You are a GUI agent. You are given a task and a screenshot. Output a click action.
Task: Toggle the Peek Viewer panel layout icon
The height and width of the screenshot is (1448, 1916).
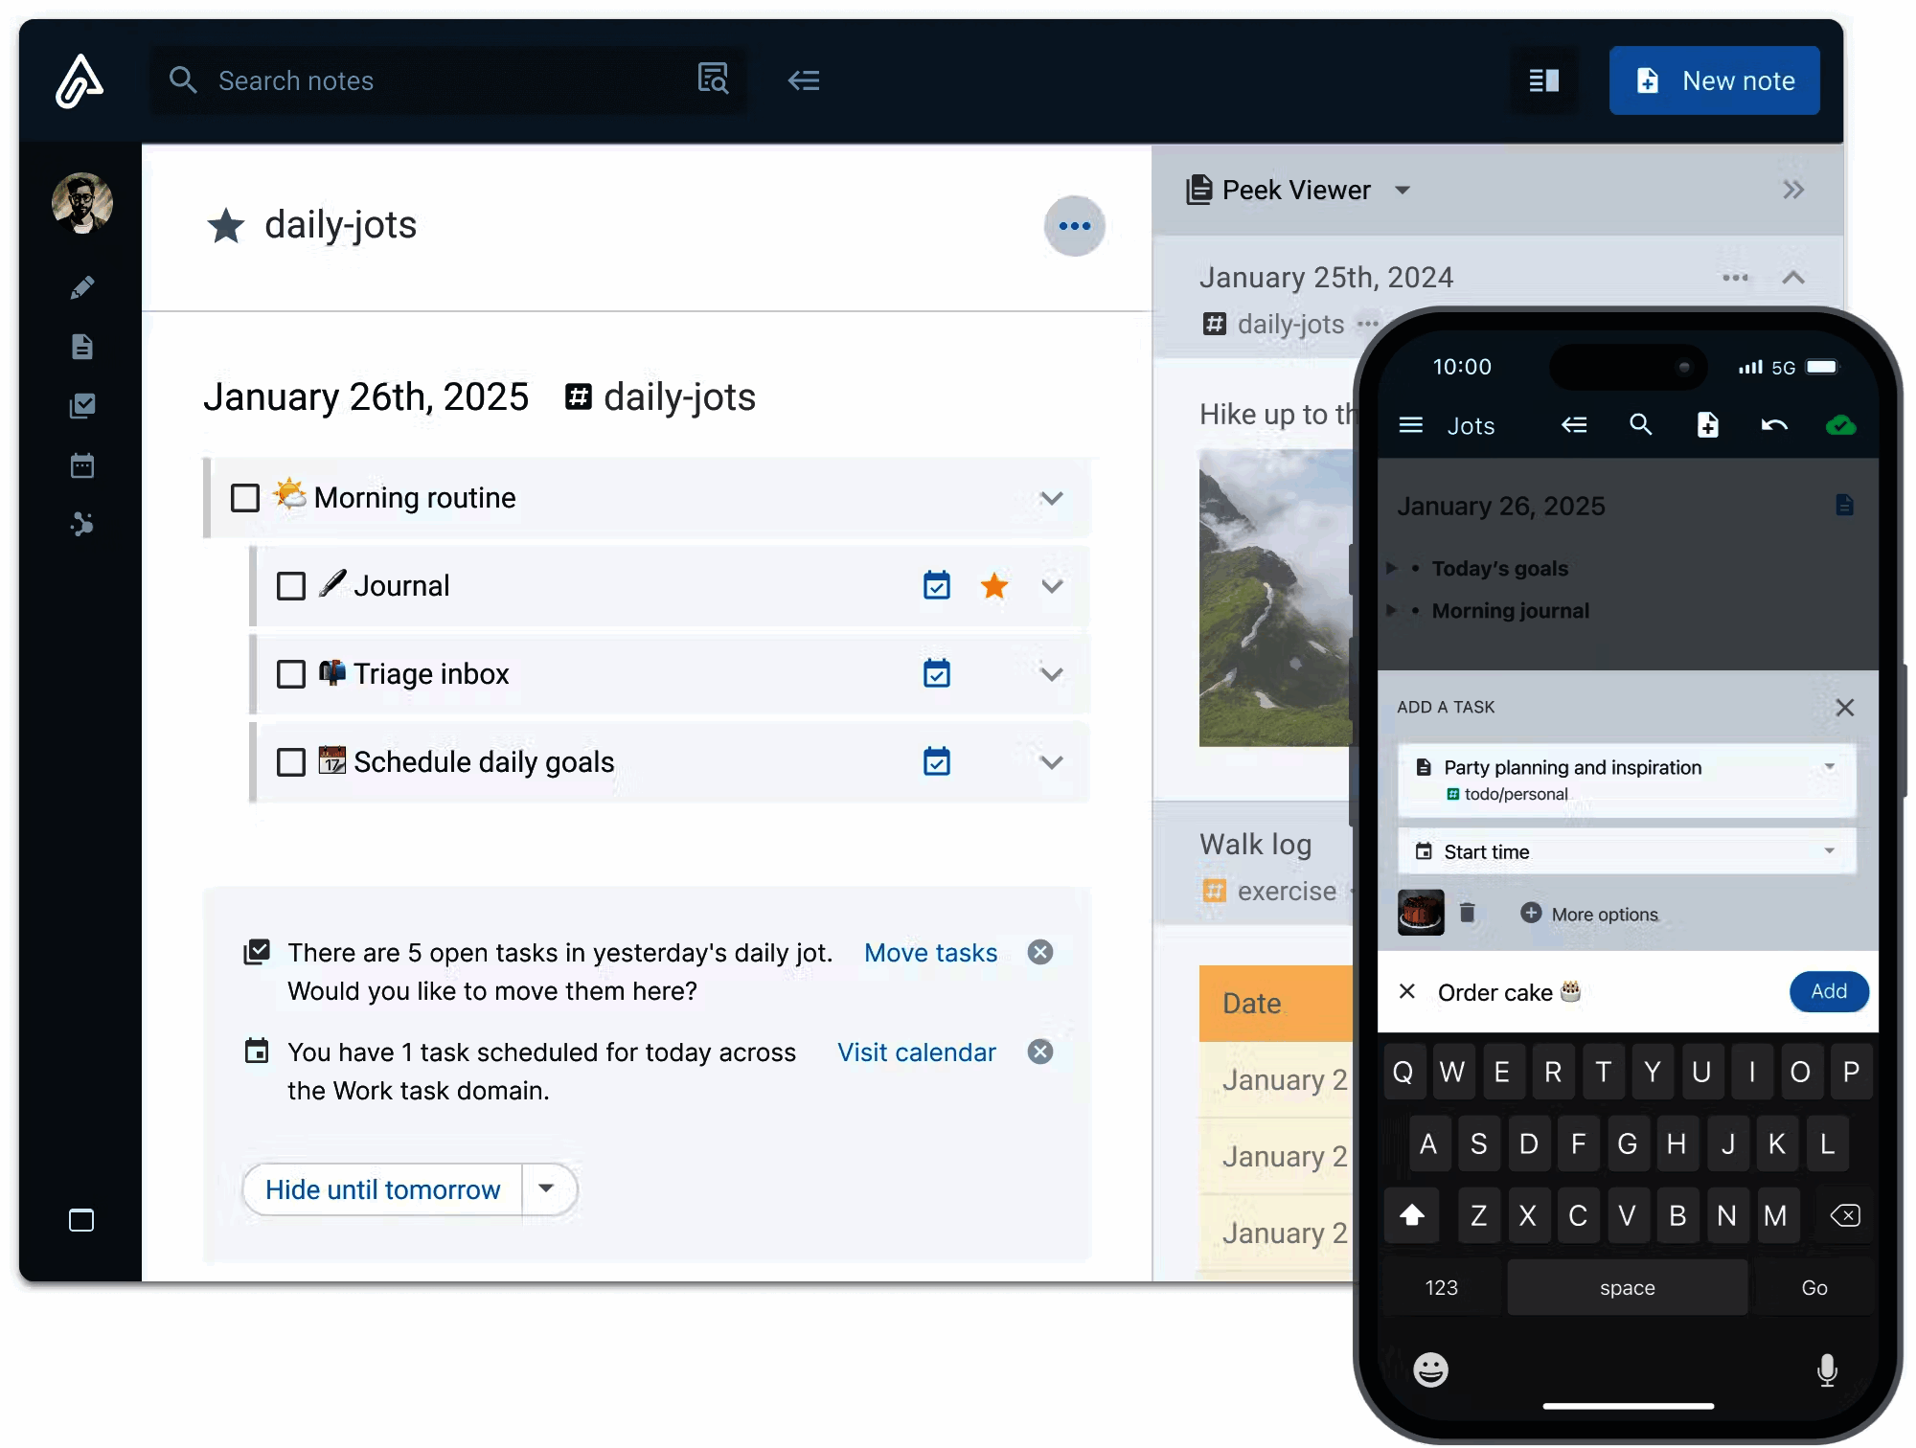(1543, 80)
